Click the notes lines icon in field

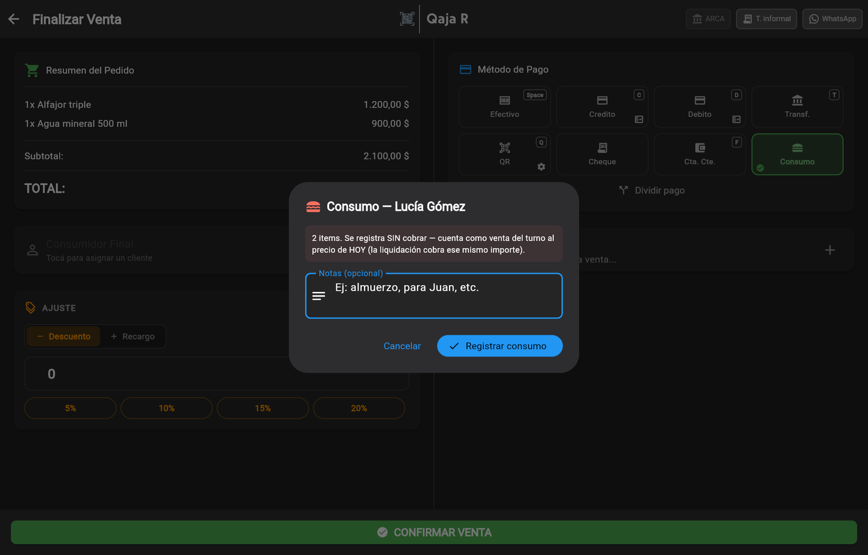(319, 296)
